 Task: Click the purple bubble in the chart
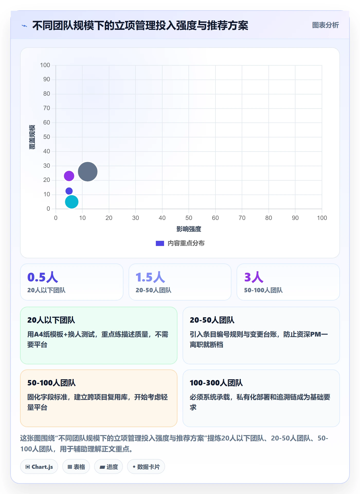[x=69, y=176]
